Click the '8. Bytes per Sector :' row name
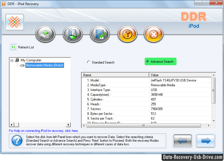Viewport: 224px width, 161px height. point(101,114)
